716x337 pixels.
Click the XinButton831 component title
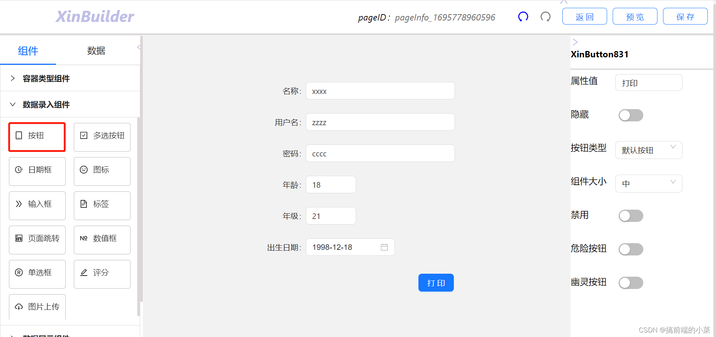tap(599, 54)
